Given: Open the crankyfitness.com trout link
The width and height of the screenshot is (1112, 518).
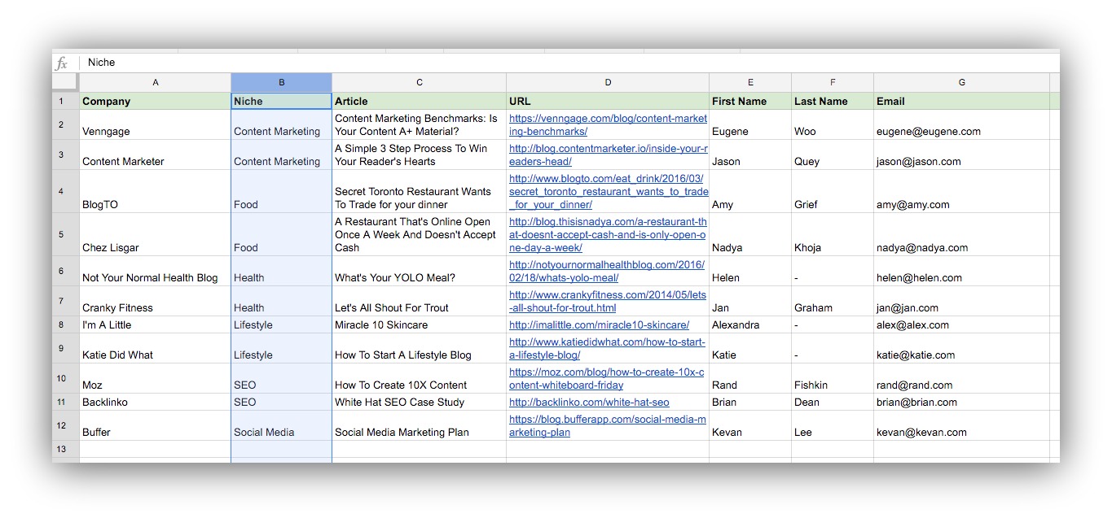Looking at the screenshot, I should click(x=608, y=302).
